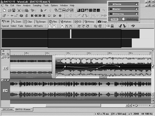
Task: Save with the floppy disk icon
Action: [14, 10]
